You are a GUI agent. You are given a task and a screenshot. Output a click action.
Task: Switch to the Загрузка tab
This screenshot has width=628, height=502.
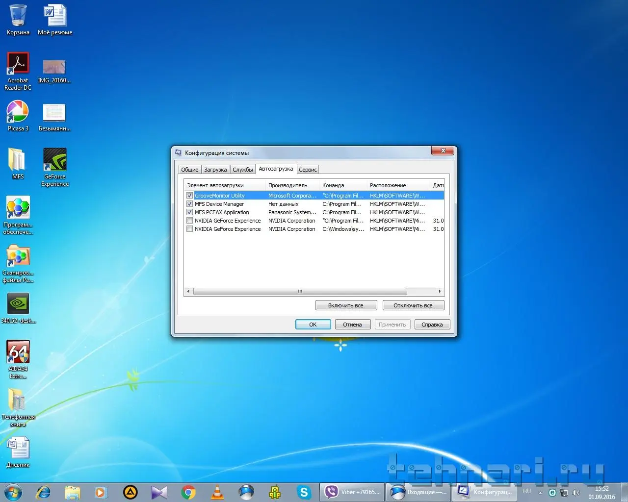[x=215, y=170]
